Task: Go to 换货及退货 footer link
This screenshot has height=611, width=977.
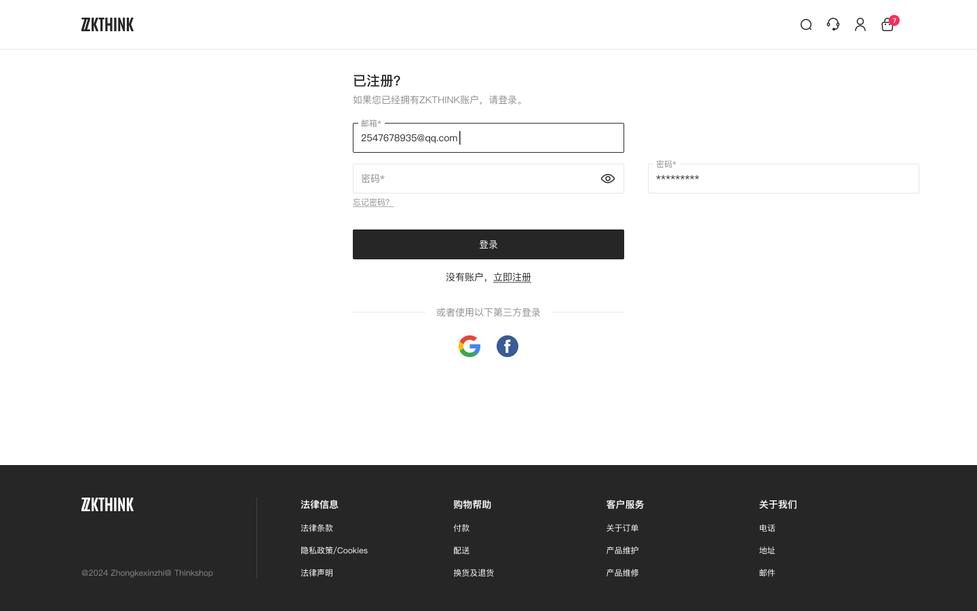Action: coord(474,573)
